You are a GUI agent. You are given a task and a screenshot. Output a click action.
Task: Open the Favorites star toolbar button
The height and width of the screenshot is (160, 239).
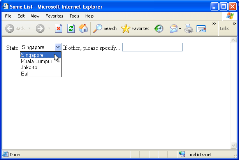coord(135,28)
